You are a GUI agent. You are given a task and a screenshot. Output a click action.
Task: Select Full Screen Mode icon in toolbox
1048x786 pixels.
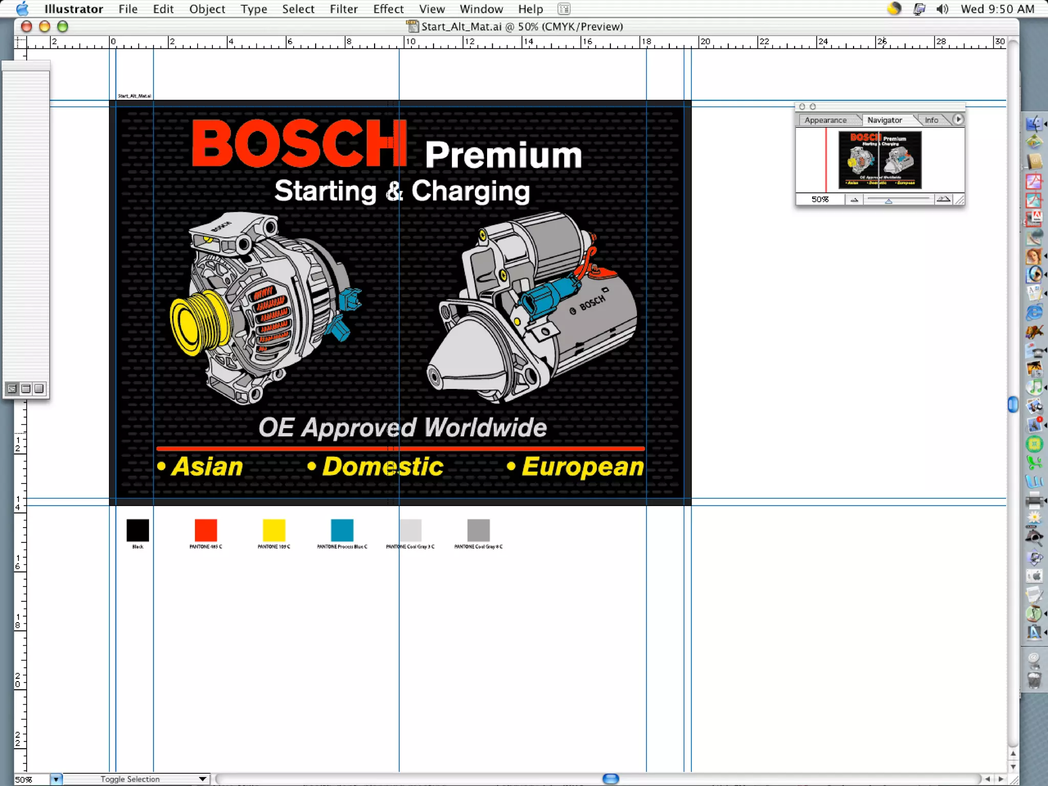point(39,388)
